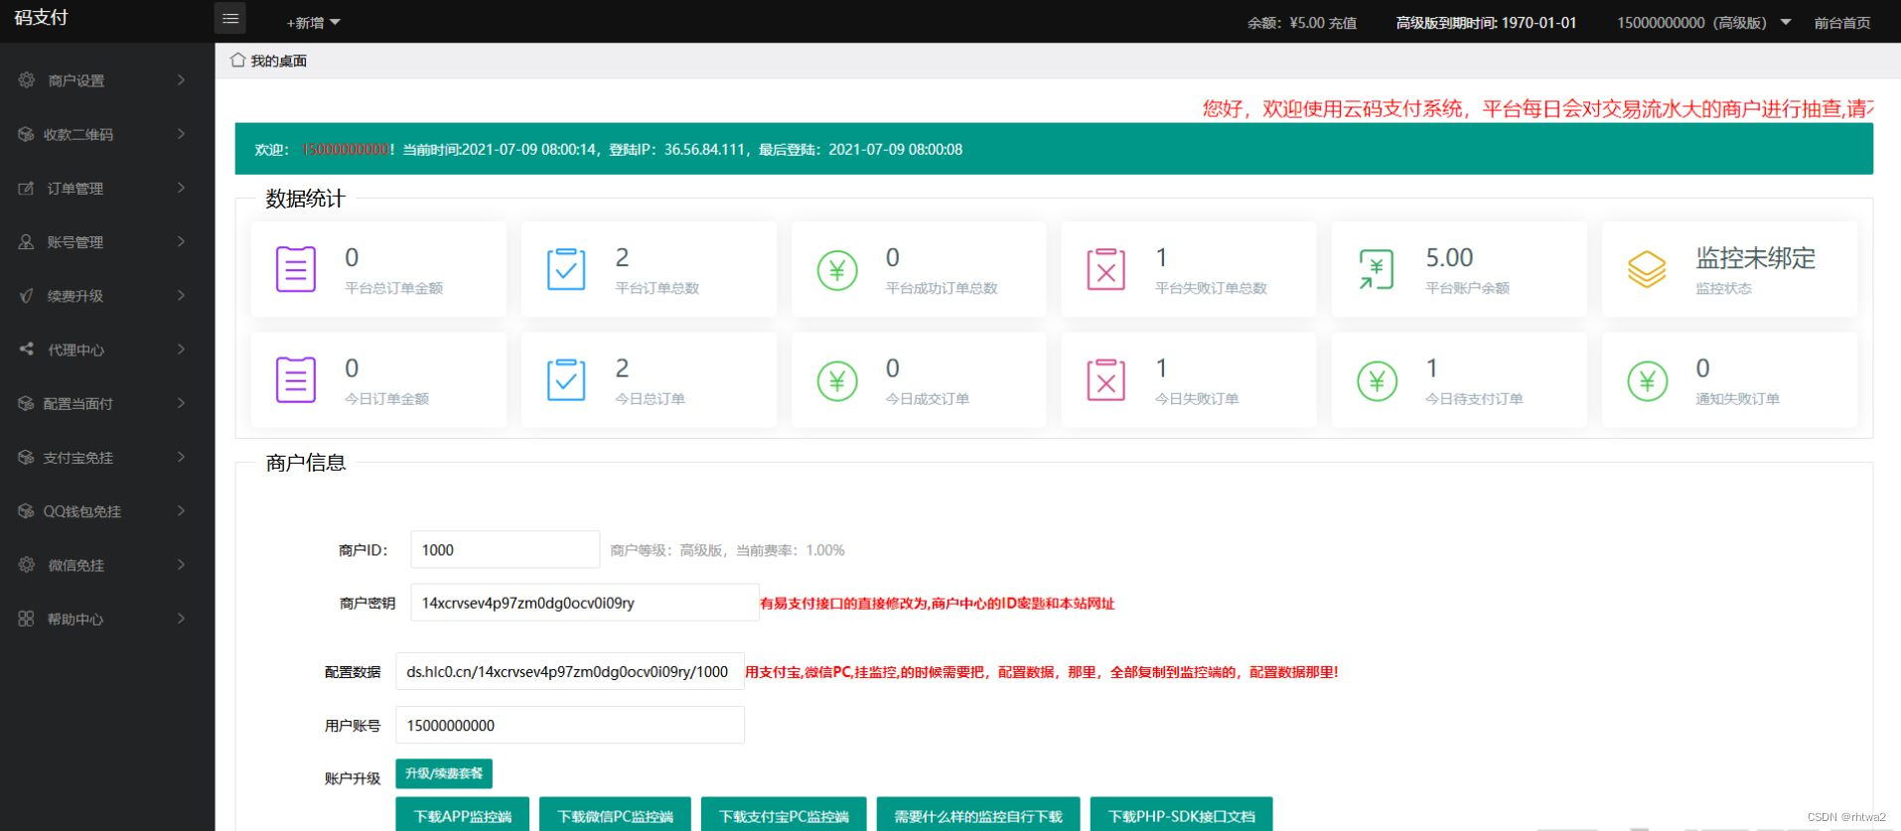Click the pink 平台失败订单总数 cross icon

[1106, 269]
